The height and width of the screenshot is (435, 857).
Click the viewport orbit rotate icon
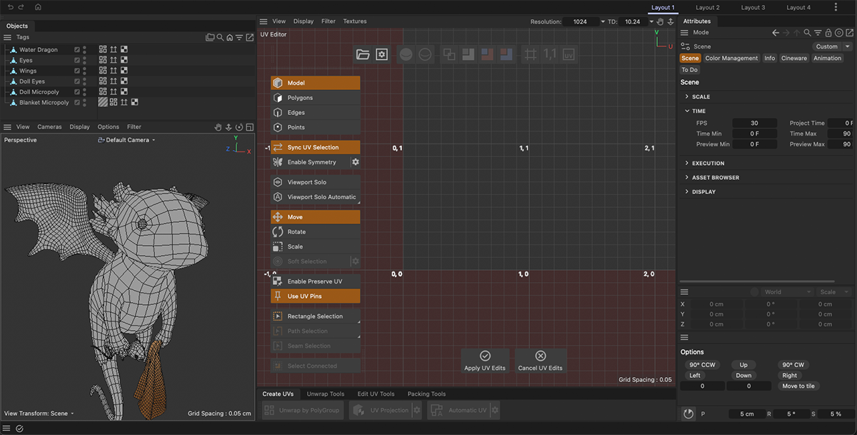click(239, 127)
